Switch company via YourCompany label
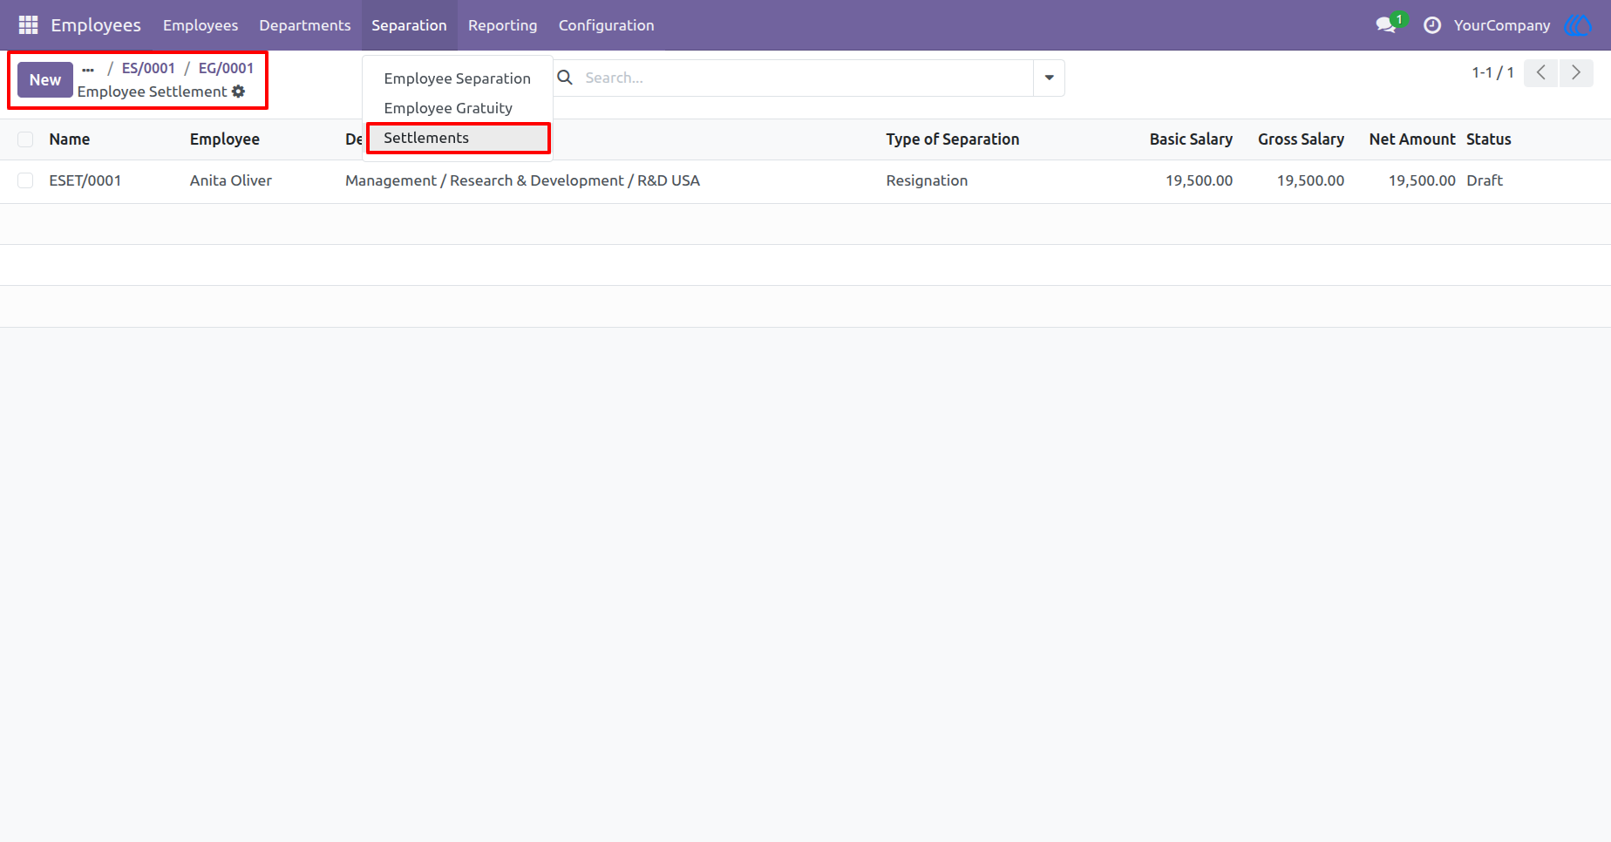Image resolution: width=1611 pixels, height=842 pixels. 1502,25
